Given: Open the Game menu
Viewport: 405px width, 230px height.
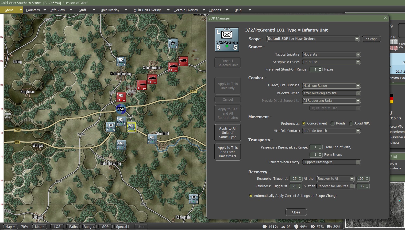Looking at the screenshot, I should coord(9,10).
